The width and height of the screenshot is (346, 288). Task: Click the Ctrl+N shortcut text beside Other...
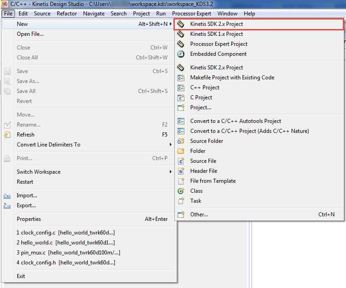[326, 215]
